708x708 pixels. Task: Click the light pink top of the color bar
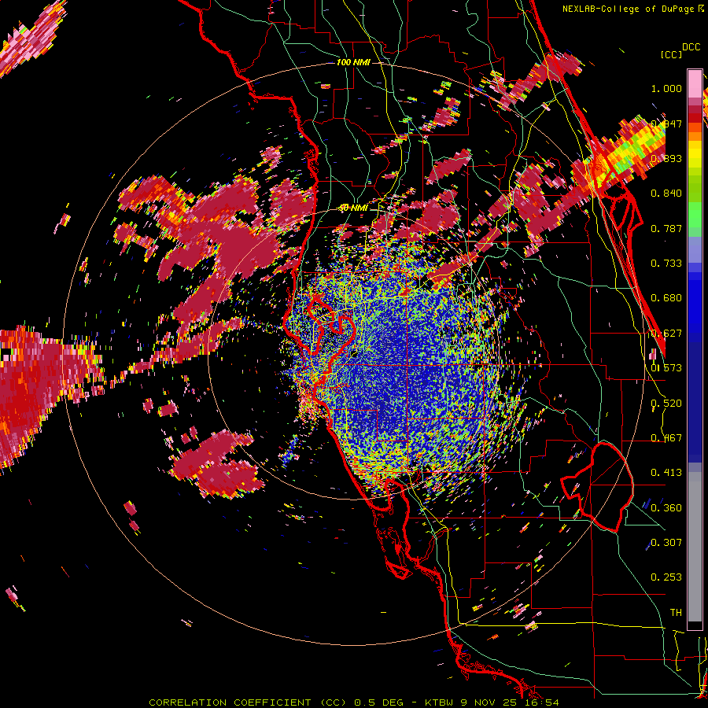pyautogui.click(x=695, y=83)
